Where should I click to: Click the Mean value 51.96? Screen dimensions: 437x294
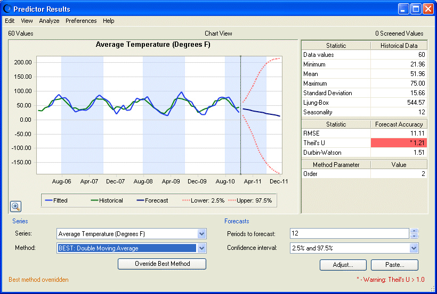point(417,74)
